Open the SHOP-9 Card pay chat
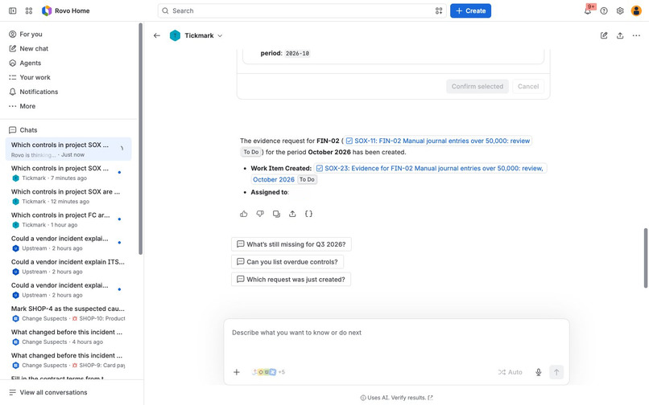Screen dimensions: 649x405 pyautogui.click(x=68, y=360)
